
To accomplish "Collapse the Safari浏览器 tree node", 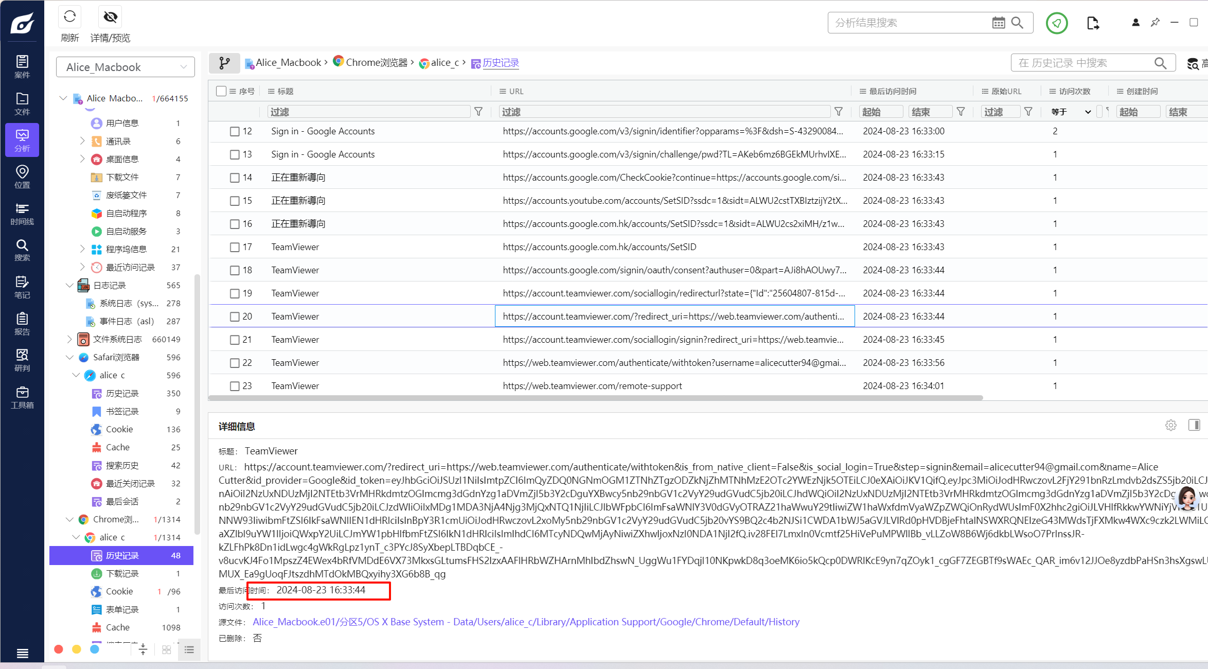I will tap(70, 357).
